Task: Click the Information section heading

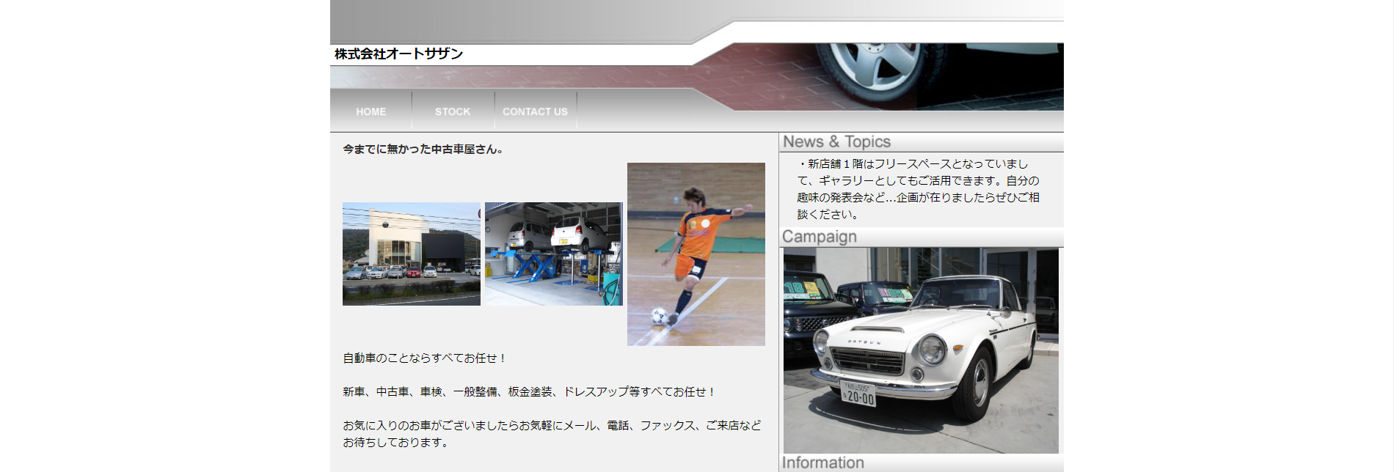Action: tap(823, 462)
